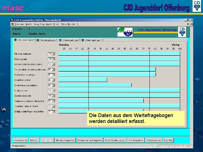
Task: Open the '?' help menu
Action: (x=78, y=24)
